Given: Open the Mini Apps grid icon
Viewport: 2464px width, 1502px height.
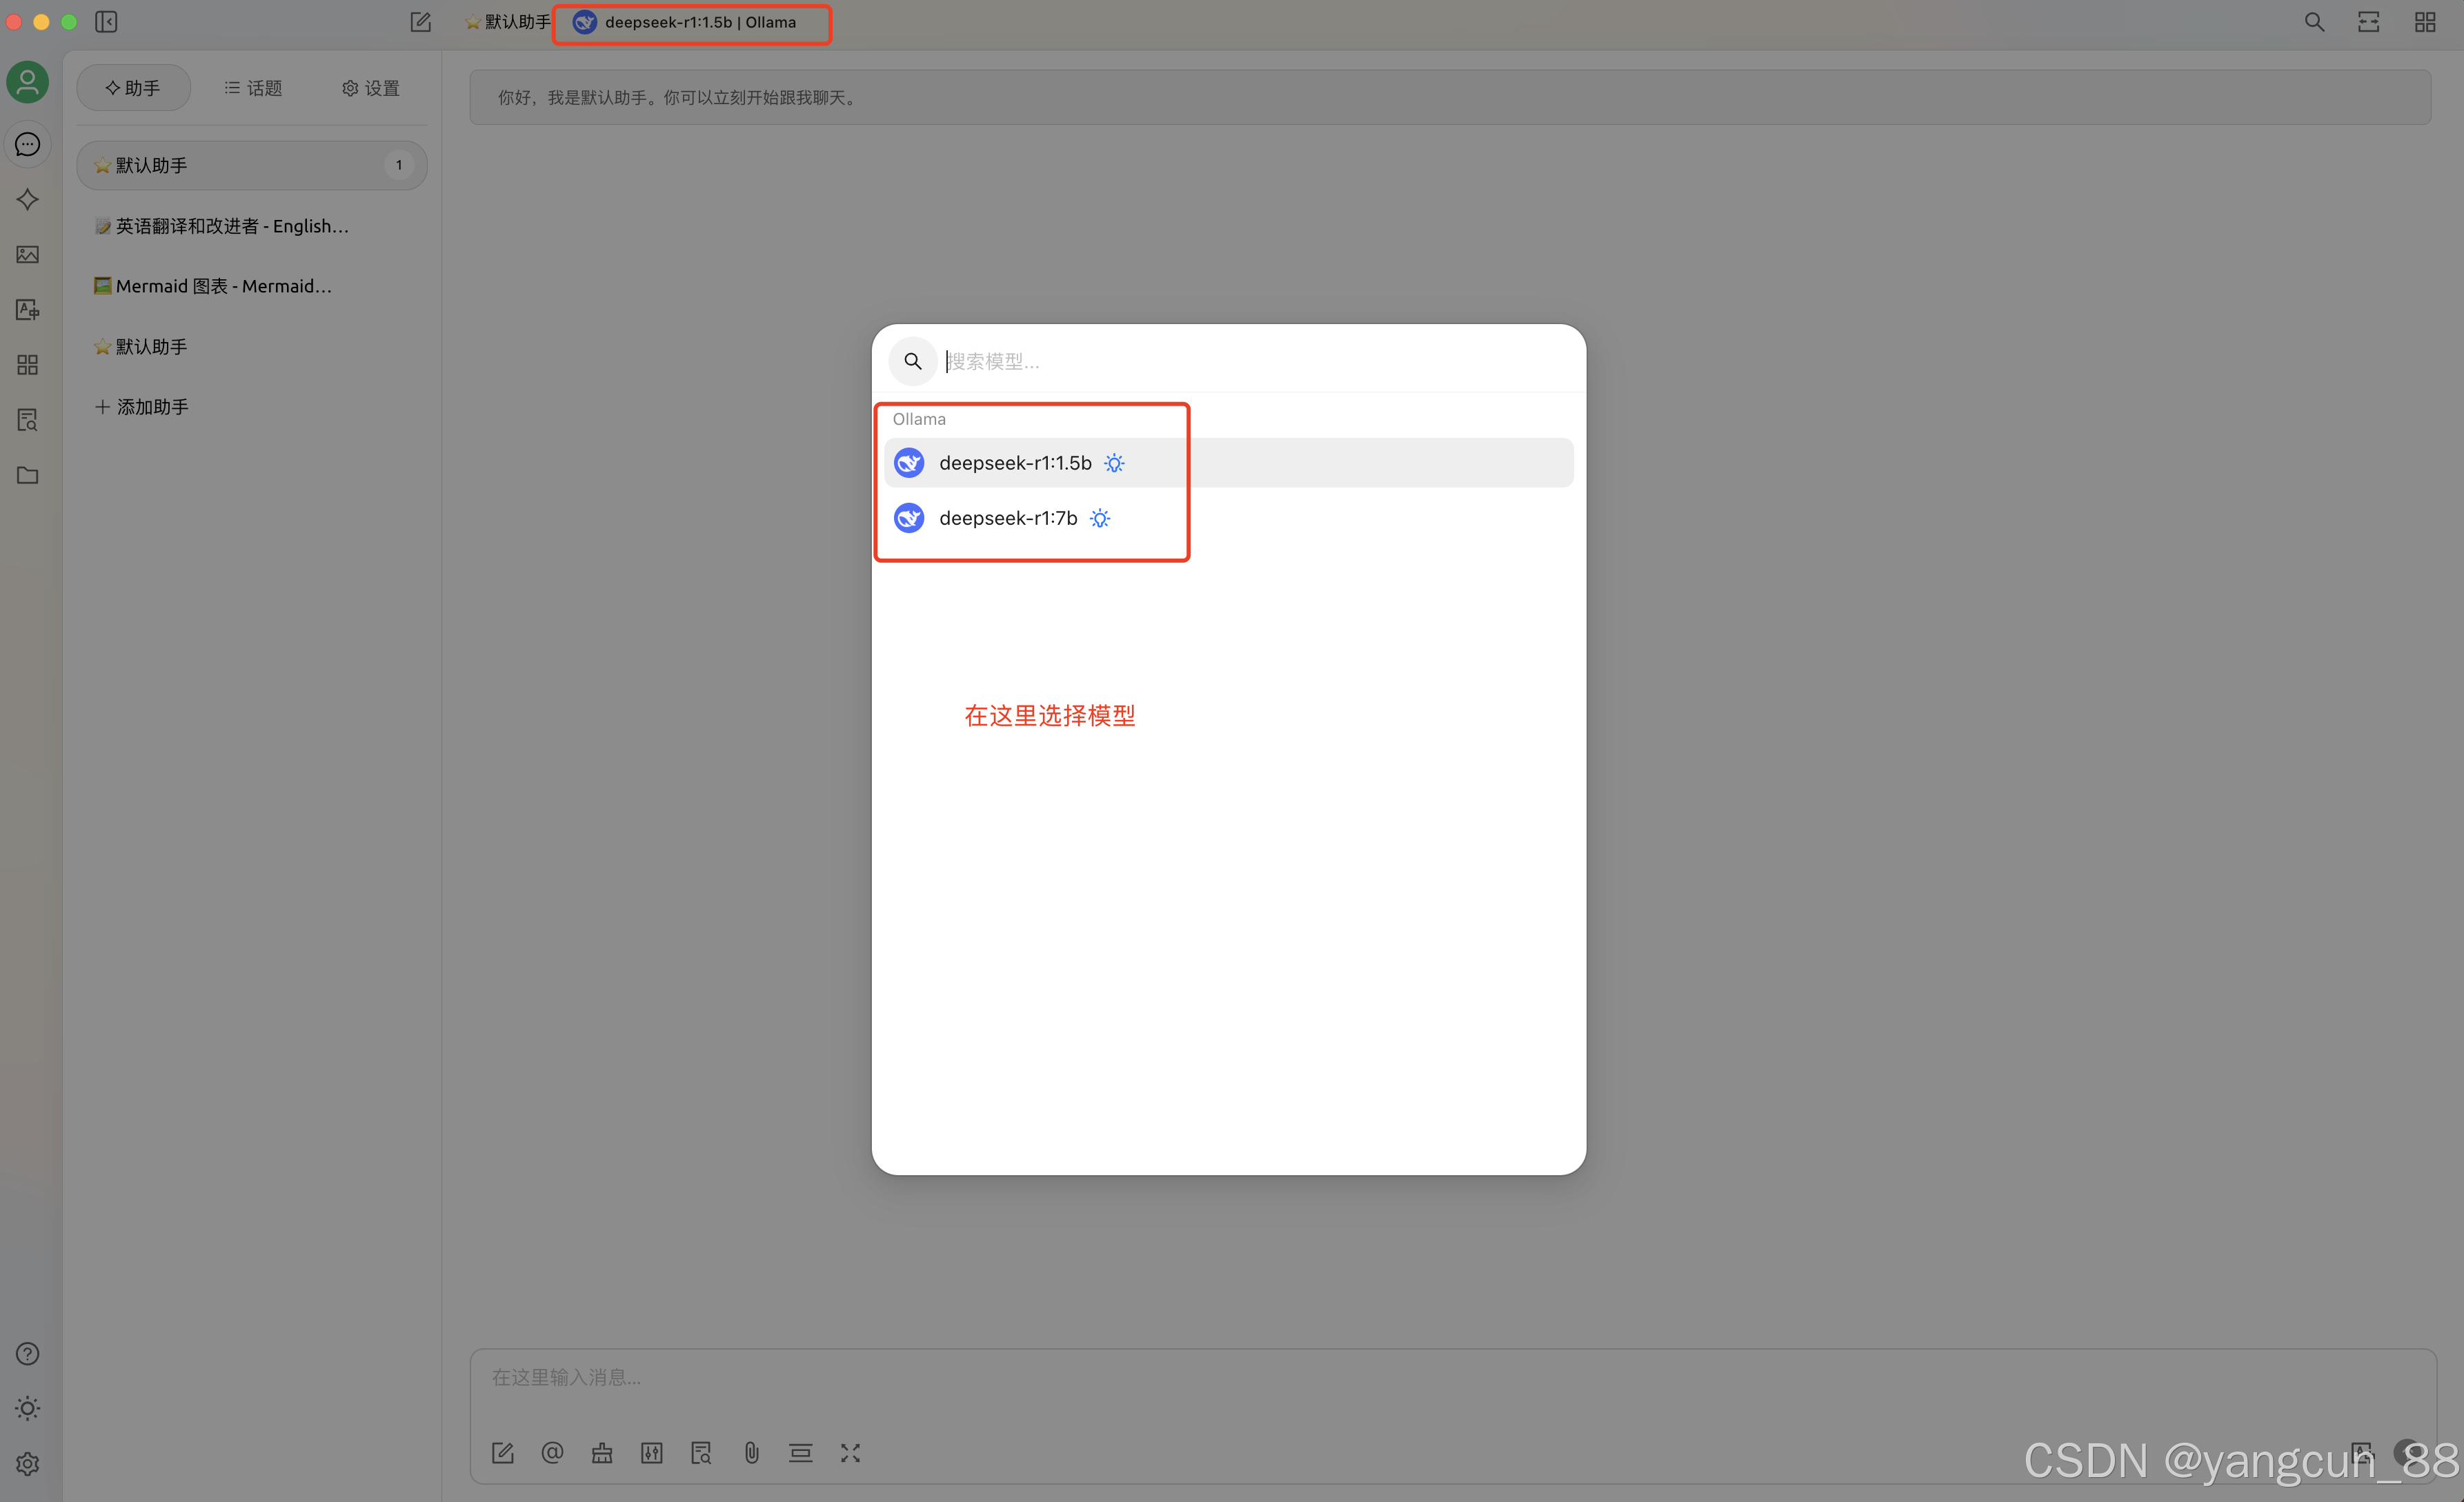Looking at the screenshot, I should (x=27, y=365).
